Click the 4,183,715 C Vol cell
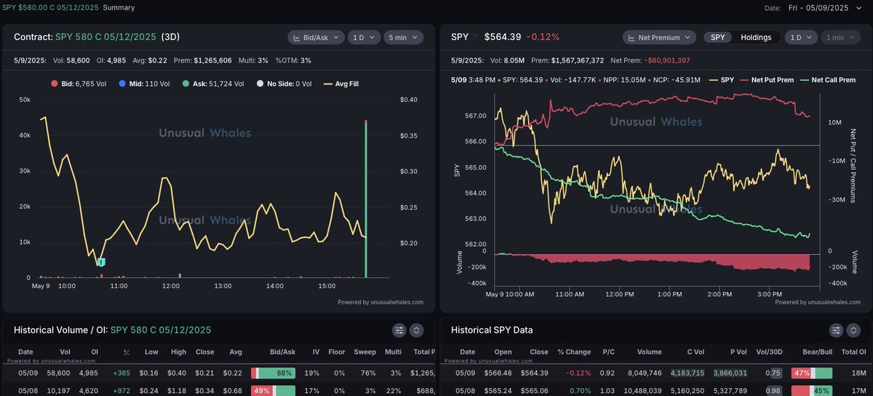873x396 pixels. coord(687,373)
